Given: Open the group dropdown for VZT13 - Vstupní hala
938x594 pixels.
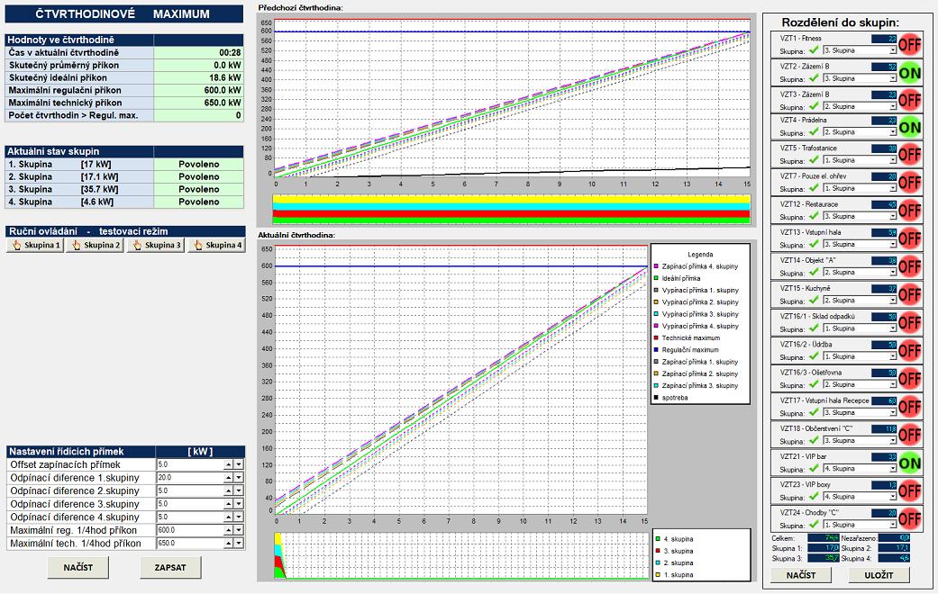Looking at the screenshot, I should pos(893,245).
